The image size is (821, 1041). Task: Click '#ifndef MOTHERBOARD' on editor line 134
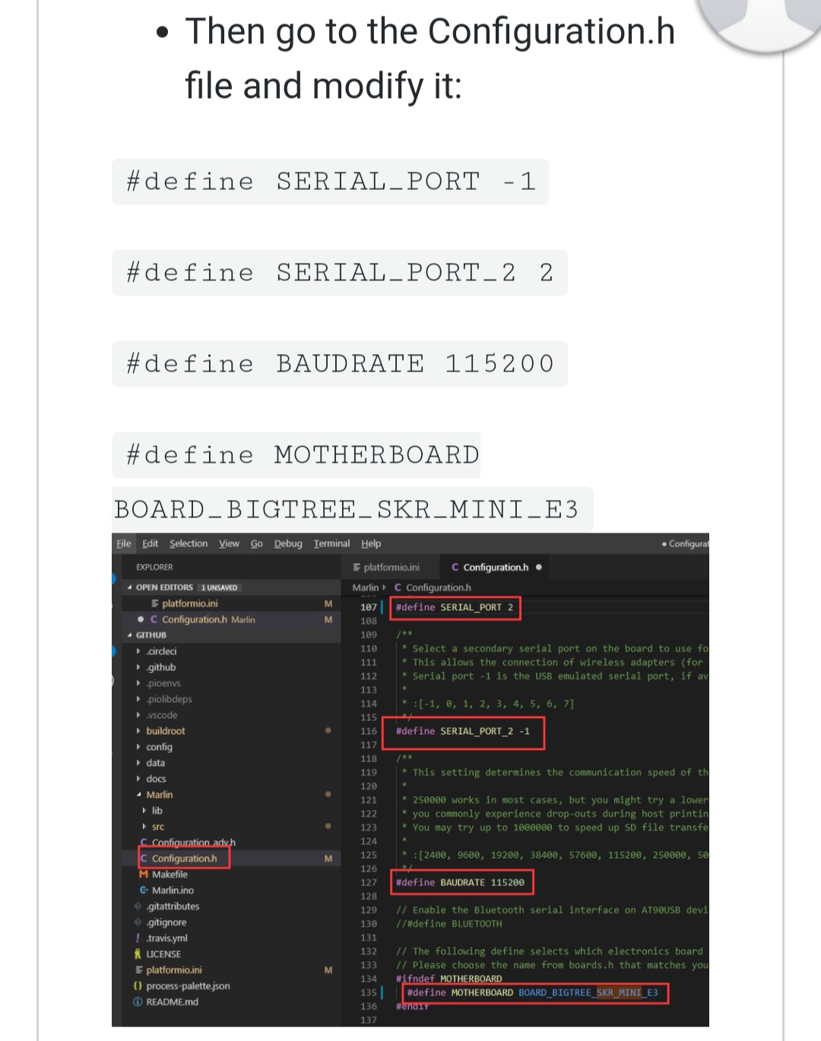(449, 979)
